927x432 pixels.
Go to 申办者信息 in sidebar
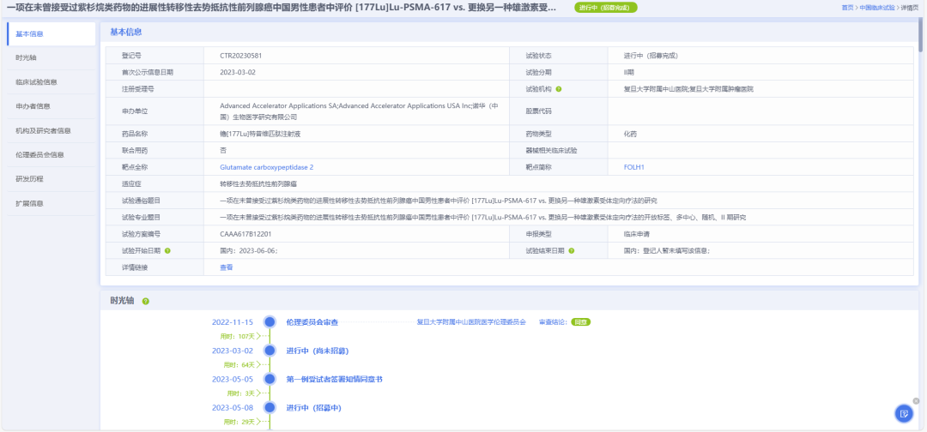(33, 106)
